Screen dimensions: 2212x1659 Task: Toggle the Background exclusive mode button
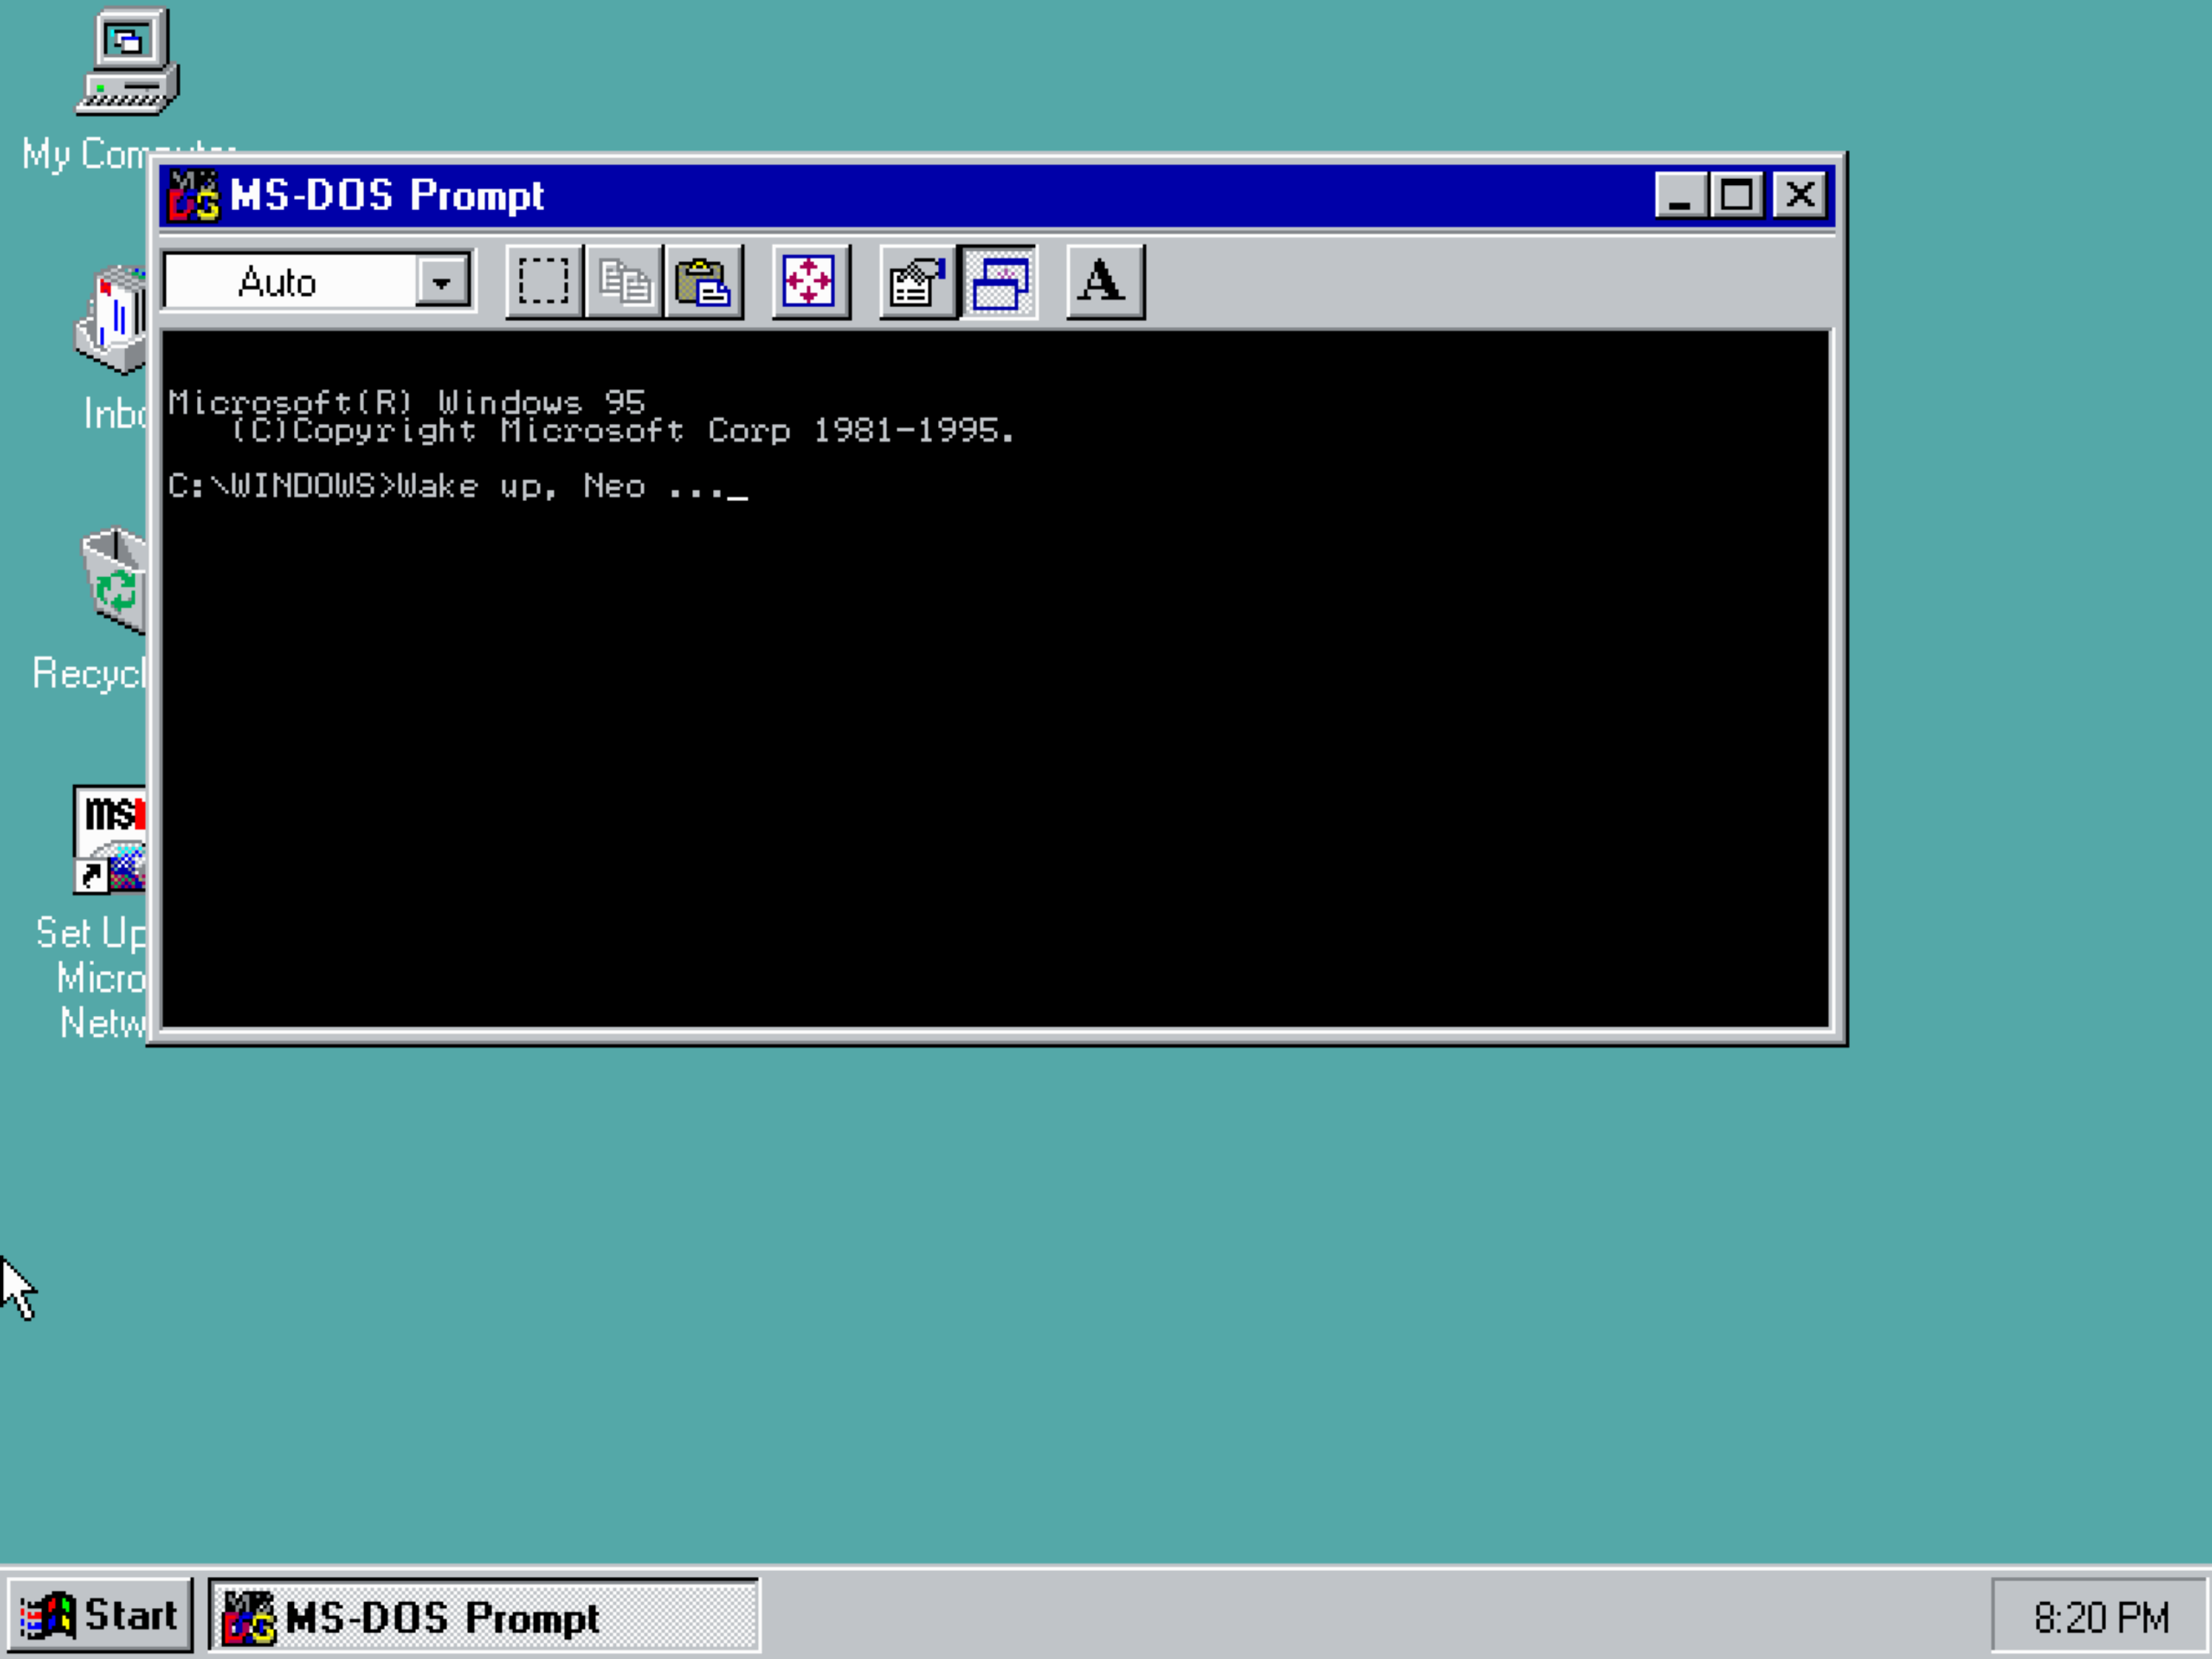[999, 281]
